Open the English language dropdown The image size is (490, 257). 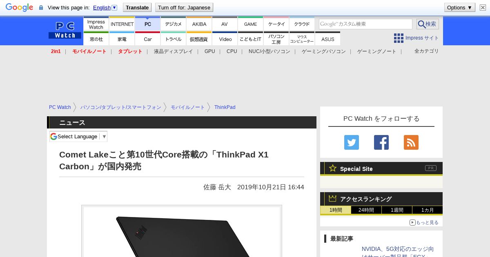click(114, 7)
